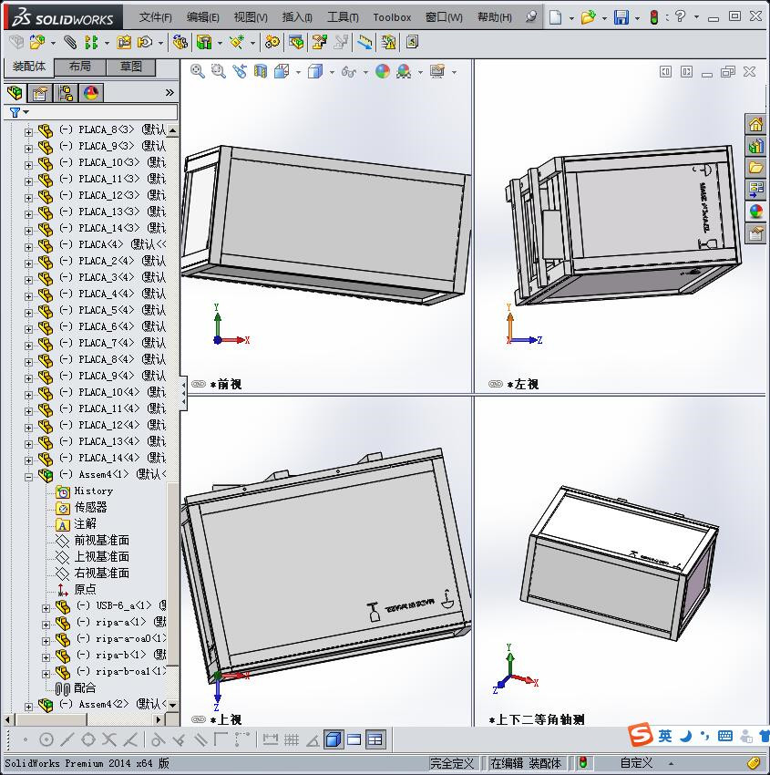Viewport: 770px width, 775px height.
Task: Open the Assembly Features tool
Action: point(204,43)
